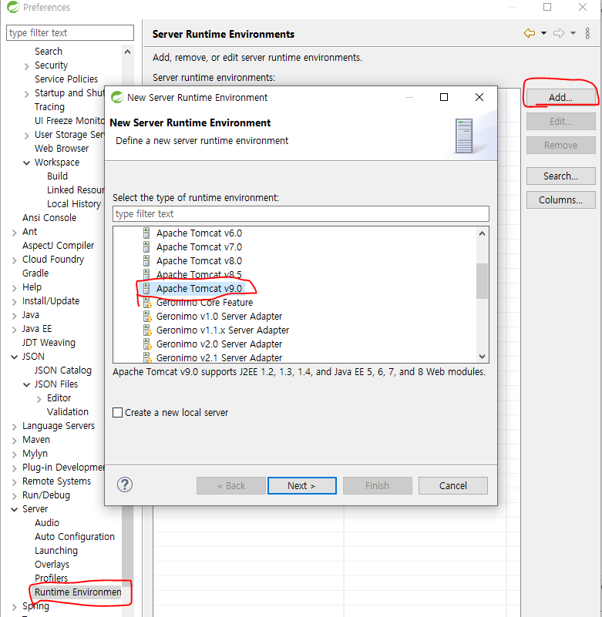Image resolution: width=602 pixels, height=617 pixels.
Task: Click the Spring leaf icon in Preferences title
Action: click(13, 7)
